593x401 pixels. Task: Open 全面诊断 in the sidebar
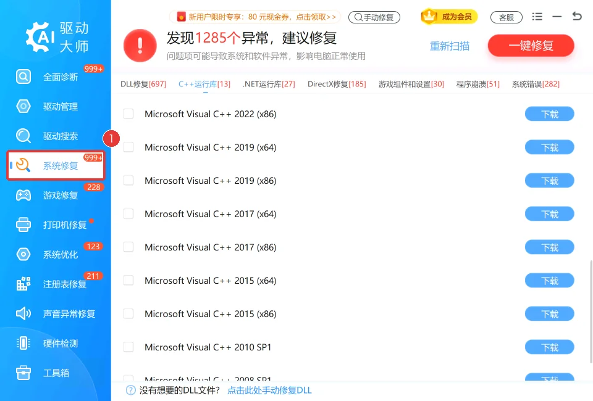(56, 76)
